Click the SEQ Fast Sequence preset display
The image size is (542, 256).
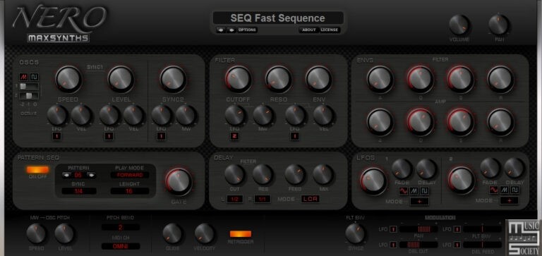point(278,18)
